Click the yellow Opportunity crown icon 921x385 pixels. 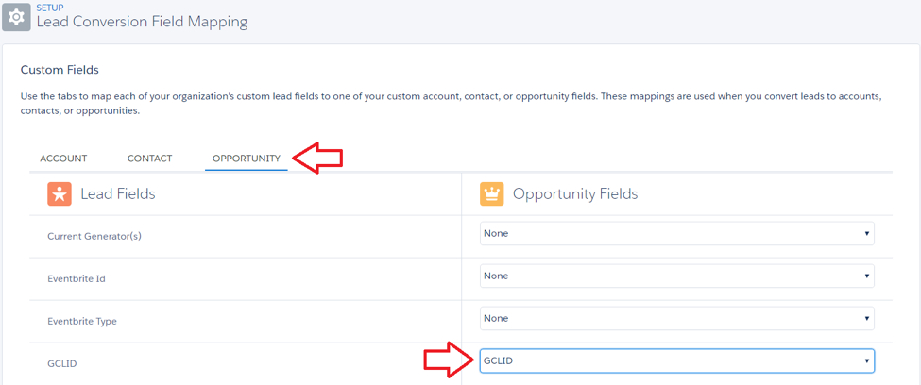click(491, 193)
